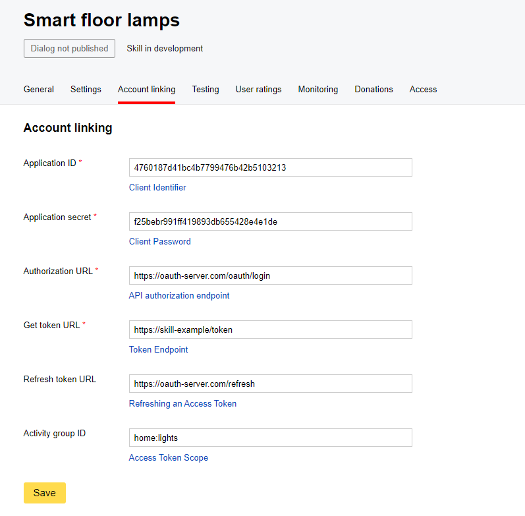Image resolution: width=525 pixels, height=516 pixels.
Task: Open the User ratings tab
Action: coord(258,90)
